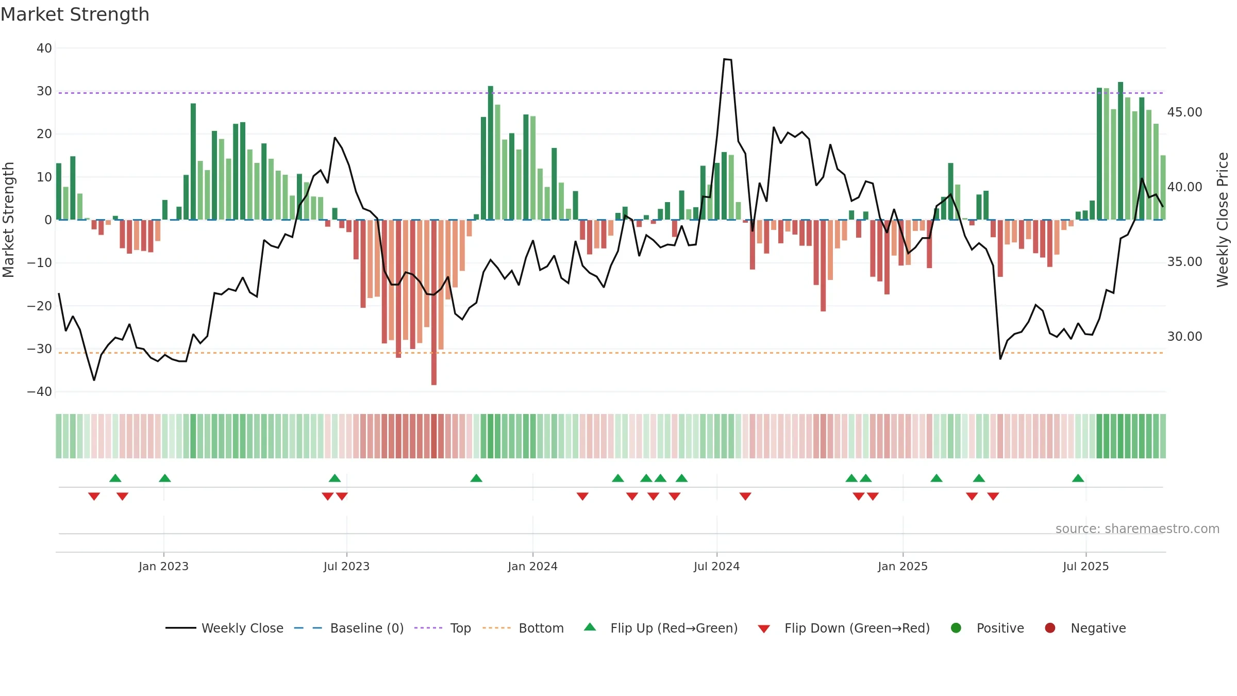Toggle Flip Down (Green→Red) legend entry
1237x696 pixels.
click(x=844, y=628)
